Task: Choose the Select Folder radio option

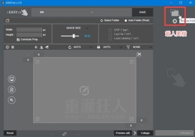Action: [x=102, y=20]
